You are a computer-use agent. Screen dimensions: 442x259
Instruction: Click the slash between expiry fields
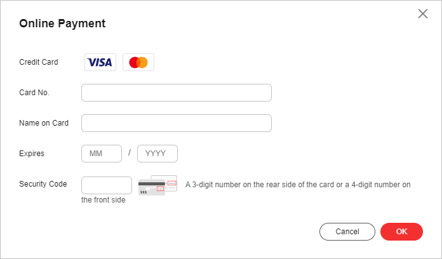[130, 152]
